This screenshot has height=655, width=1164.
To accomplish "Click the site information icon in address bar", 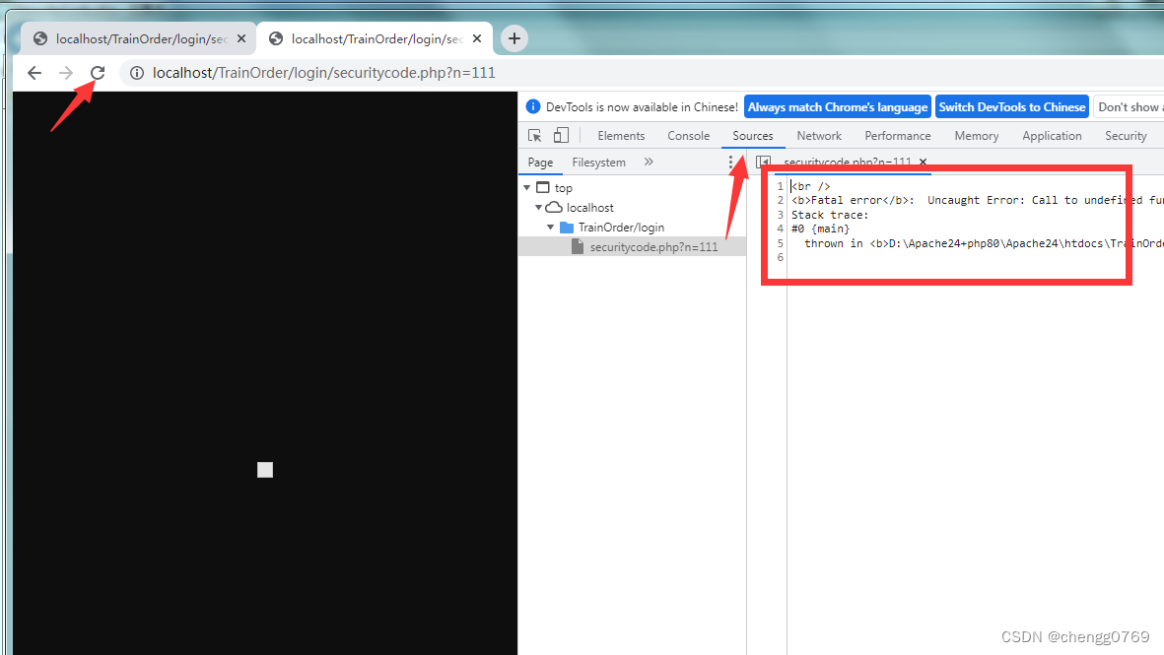I will coord(137,73).
